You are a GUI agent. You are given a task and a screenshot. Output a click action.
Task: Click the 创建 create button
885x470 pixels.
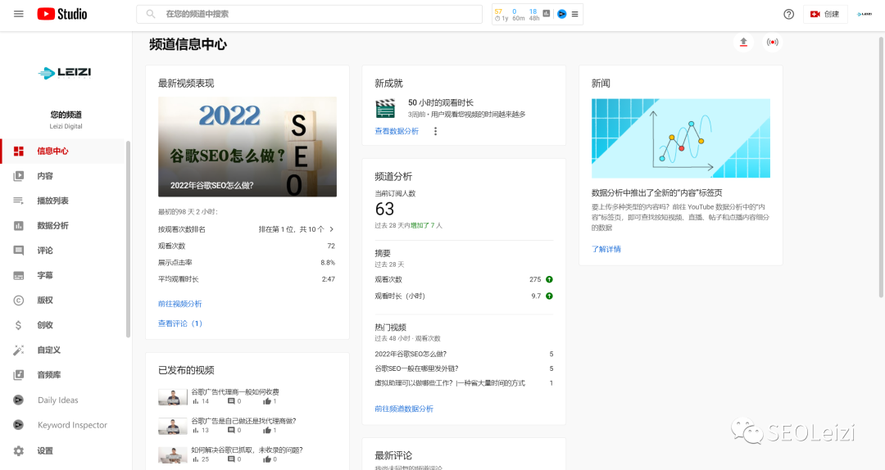824,14
